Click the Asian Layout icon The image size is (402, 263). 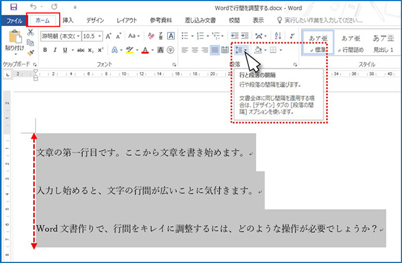[259, 36]
